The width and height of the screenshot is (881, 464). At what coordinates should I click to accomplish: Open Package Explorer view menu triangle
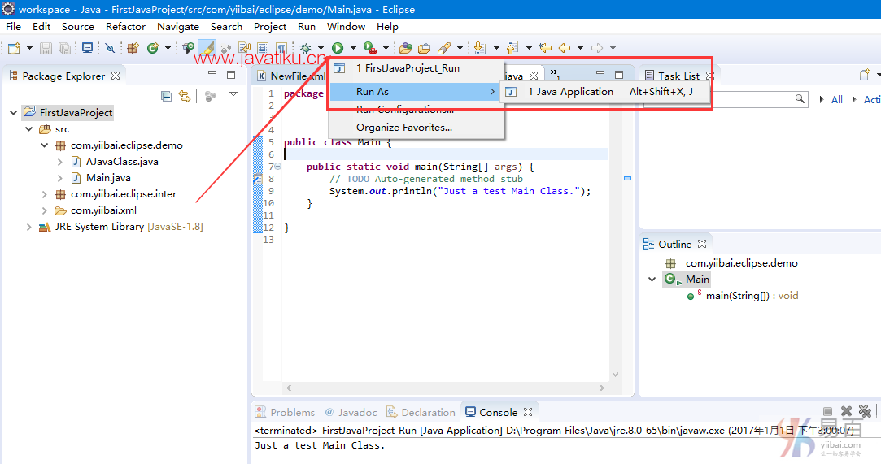coord(233,95)
